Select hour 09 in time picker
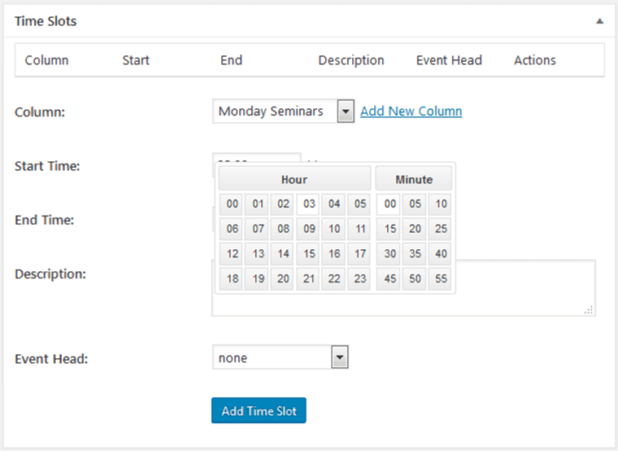The width and height of the screenshot is (618, 451). tap(309, 229)
